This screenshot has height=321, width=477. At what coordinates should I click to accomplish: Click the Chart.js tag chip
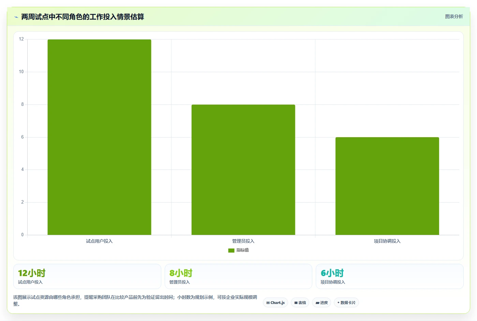coord(275,303)
